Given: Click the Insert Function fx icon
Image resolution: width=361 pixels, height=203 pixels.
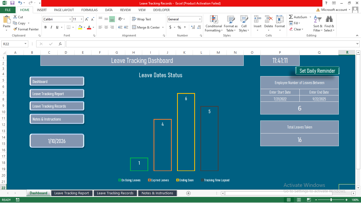Looking at the screenshot, I should pos(60,44).
